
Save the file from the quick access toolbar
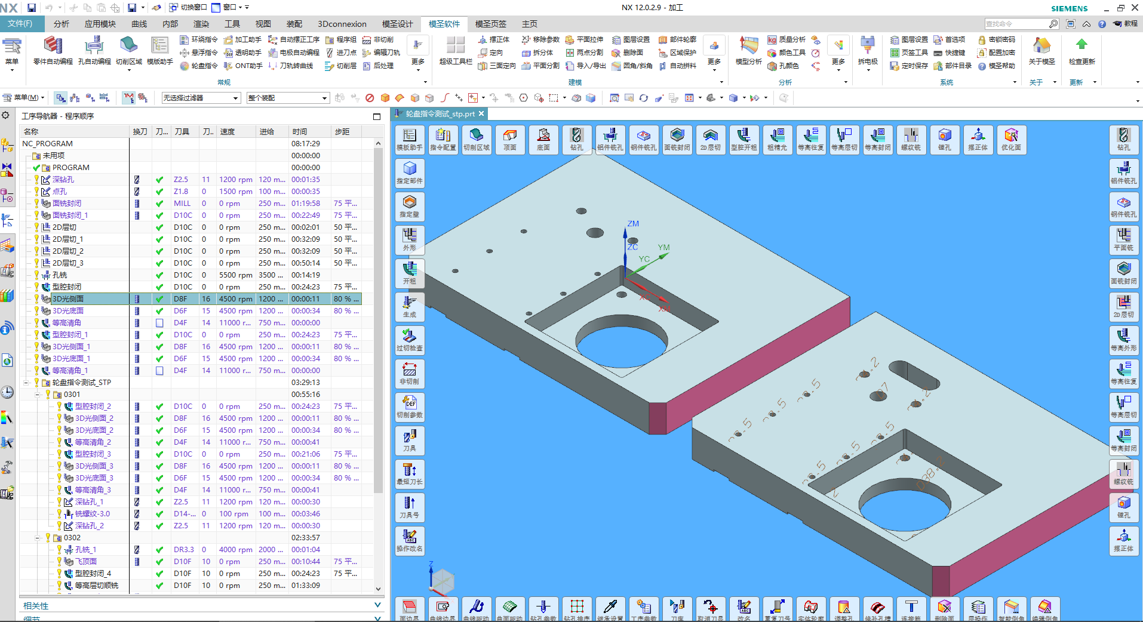tap(32, 8)
